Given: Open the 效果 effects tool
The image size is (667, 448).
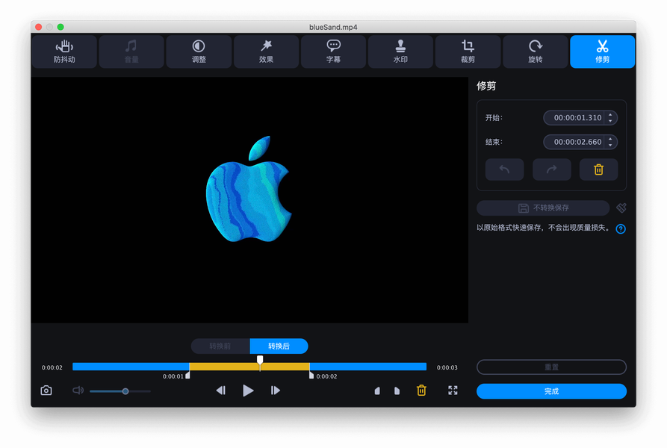Looking at the screenshot, I should pyautogui.click(x=266, y=52).
